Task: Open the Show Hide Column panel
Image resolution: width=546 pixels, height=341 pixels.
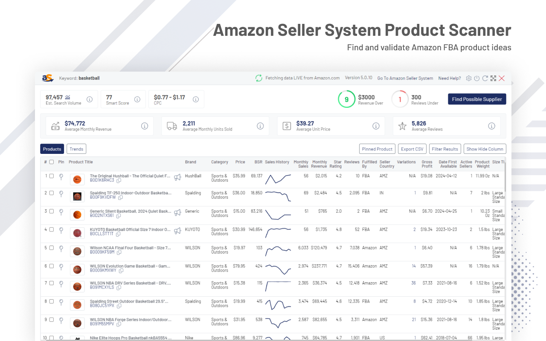Action: tap(485, 149)
